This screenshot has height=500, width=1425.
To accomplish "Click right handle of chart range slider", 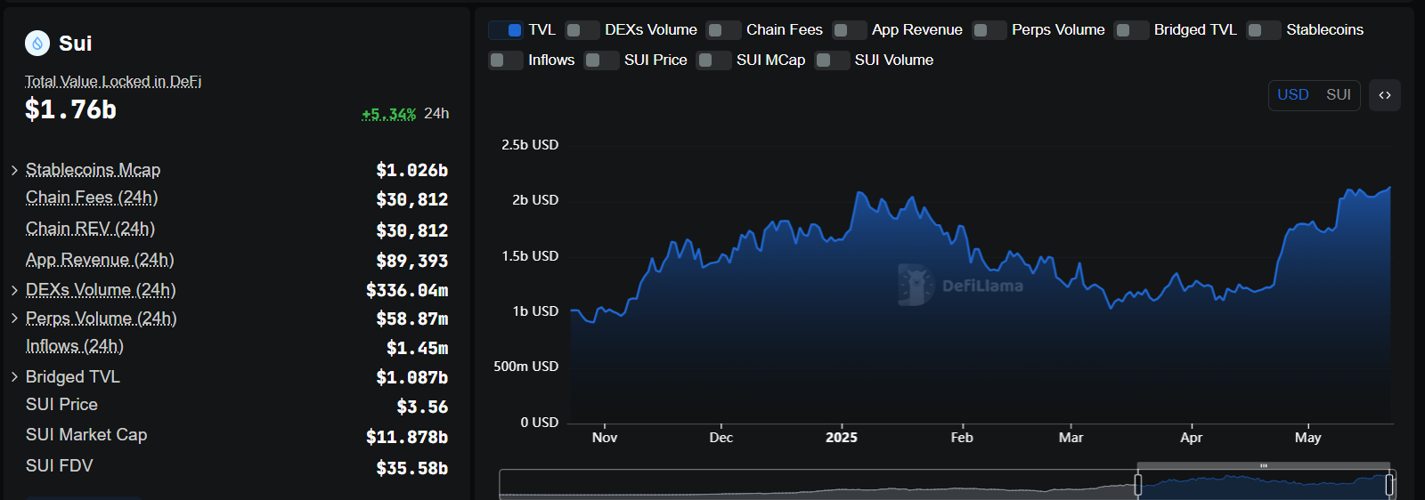I will point(1389,485).
